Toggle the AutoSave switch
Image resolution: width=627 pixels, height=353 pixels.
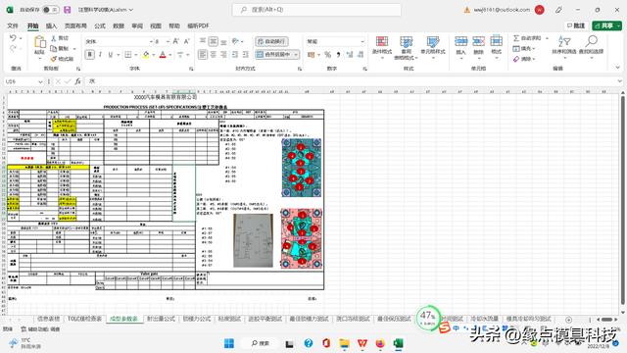(50, 10)
